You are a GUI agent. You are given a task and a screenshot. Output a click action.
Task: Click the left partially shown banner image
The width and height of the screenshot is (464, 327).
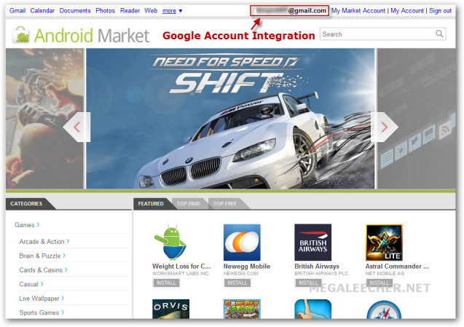coord(44,119)
